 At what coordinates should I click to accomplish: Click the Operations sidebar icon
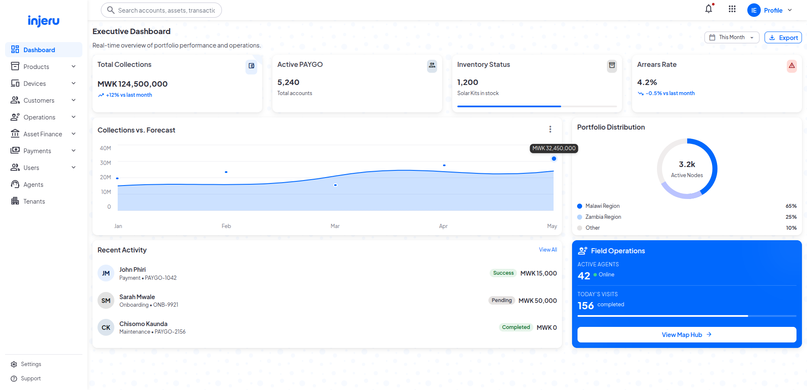[x=15, y=117]
